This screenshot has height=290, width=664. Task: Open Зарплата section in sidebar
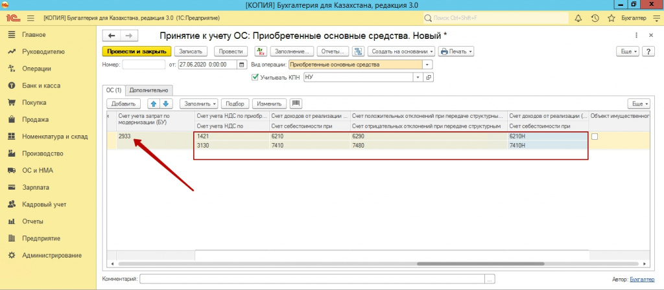click(36, 187)
